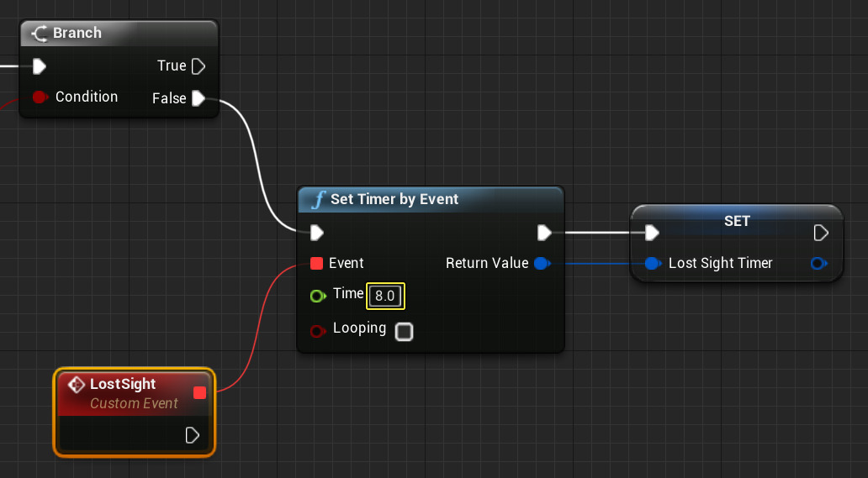Click the Lost Sight Timer label
Image resolution: width=868 pixels, height=478 pixels.
[x=720, y=263]
